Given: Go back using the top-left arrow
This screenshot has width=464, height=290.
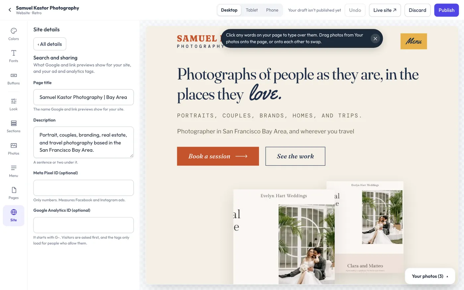Looking at the screenshot, I should (x=10, y=10).
